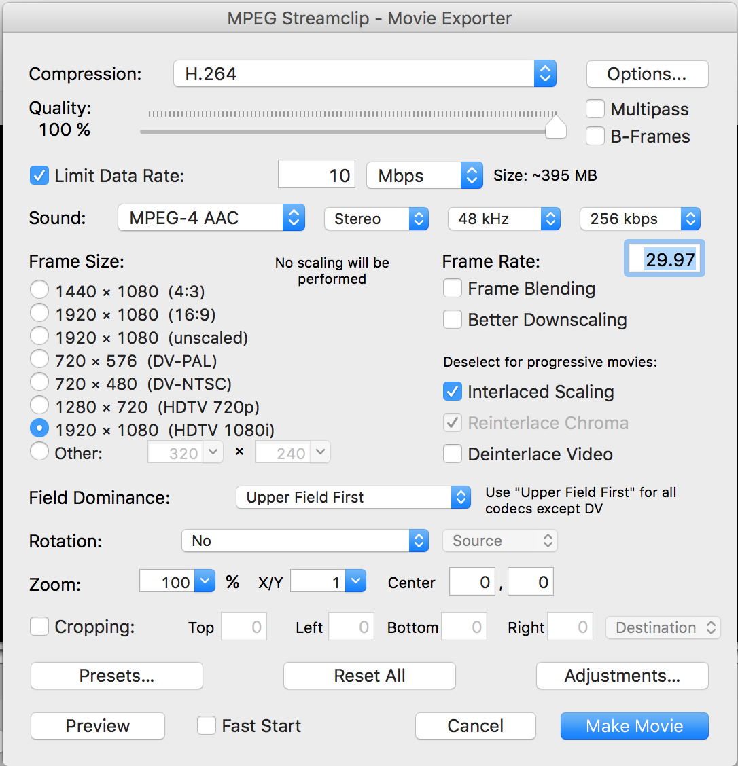
Task: Select 1920 × 1080 (HDTV 1080i) radio button
Action: 39,428
